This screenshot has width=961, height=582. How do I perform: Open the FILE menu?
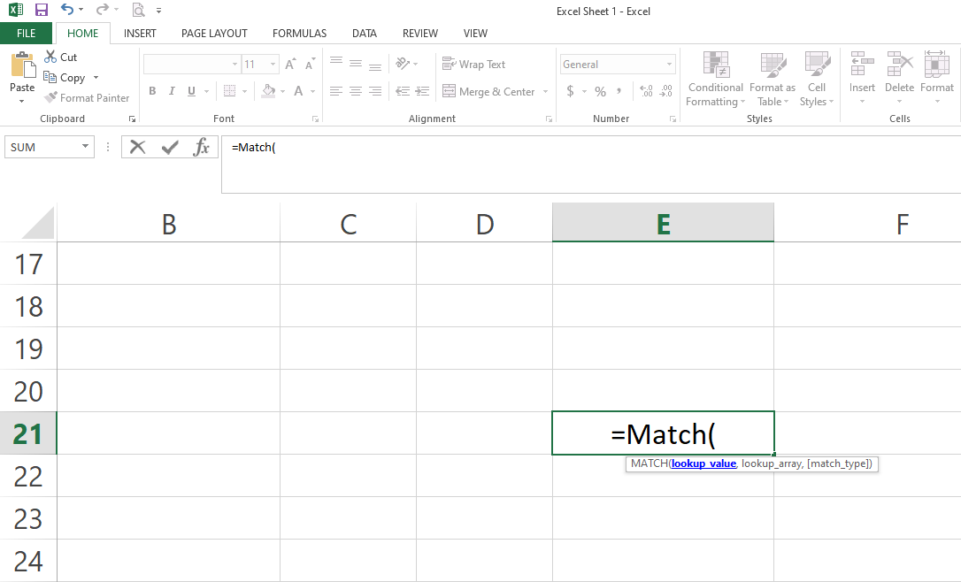coord(27,34)
